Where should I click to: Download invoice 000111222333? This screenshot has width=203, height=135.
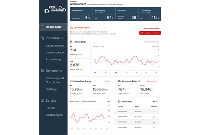pyautogui.click(x=154, y=111)
